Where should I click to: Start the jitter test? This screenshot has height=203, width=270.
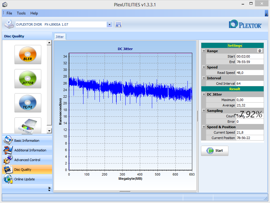[x=215, y=151]
